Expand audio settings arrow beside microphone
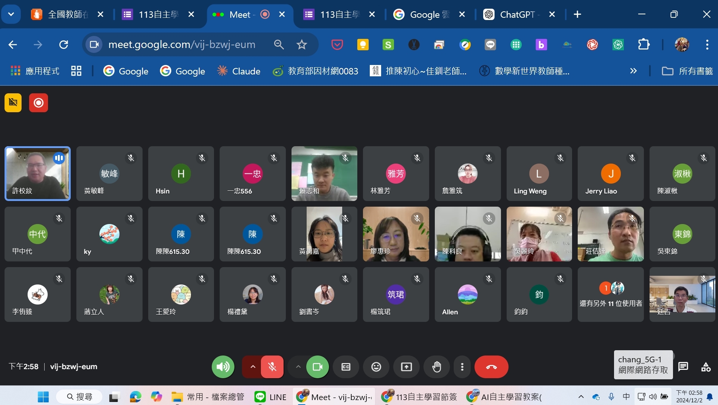 coord(253,366)
